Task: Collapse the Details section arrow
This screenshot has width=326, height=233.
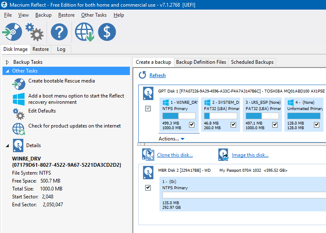Action: 7,145
